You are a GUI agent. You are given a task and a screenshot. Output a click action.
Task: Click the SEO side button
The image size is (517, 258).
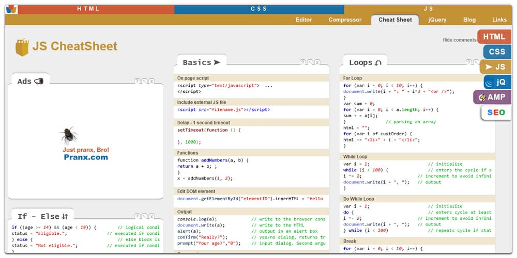tap(496, 112)
